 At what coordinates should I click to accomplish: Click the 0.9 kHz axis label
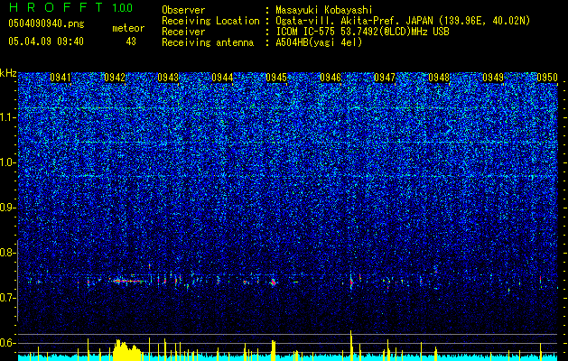pos(7,208)
